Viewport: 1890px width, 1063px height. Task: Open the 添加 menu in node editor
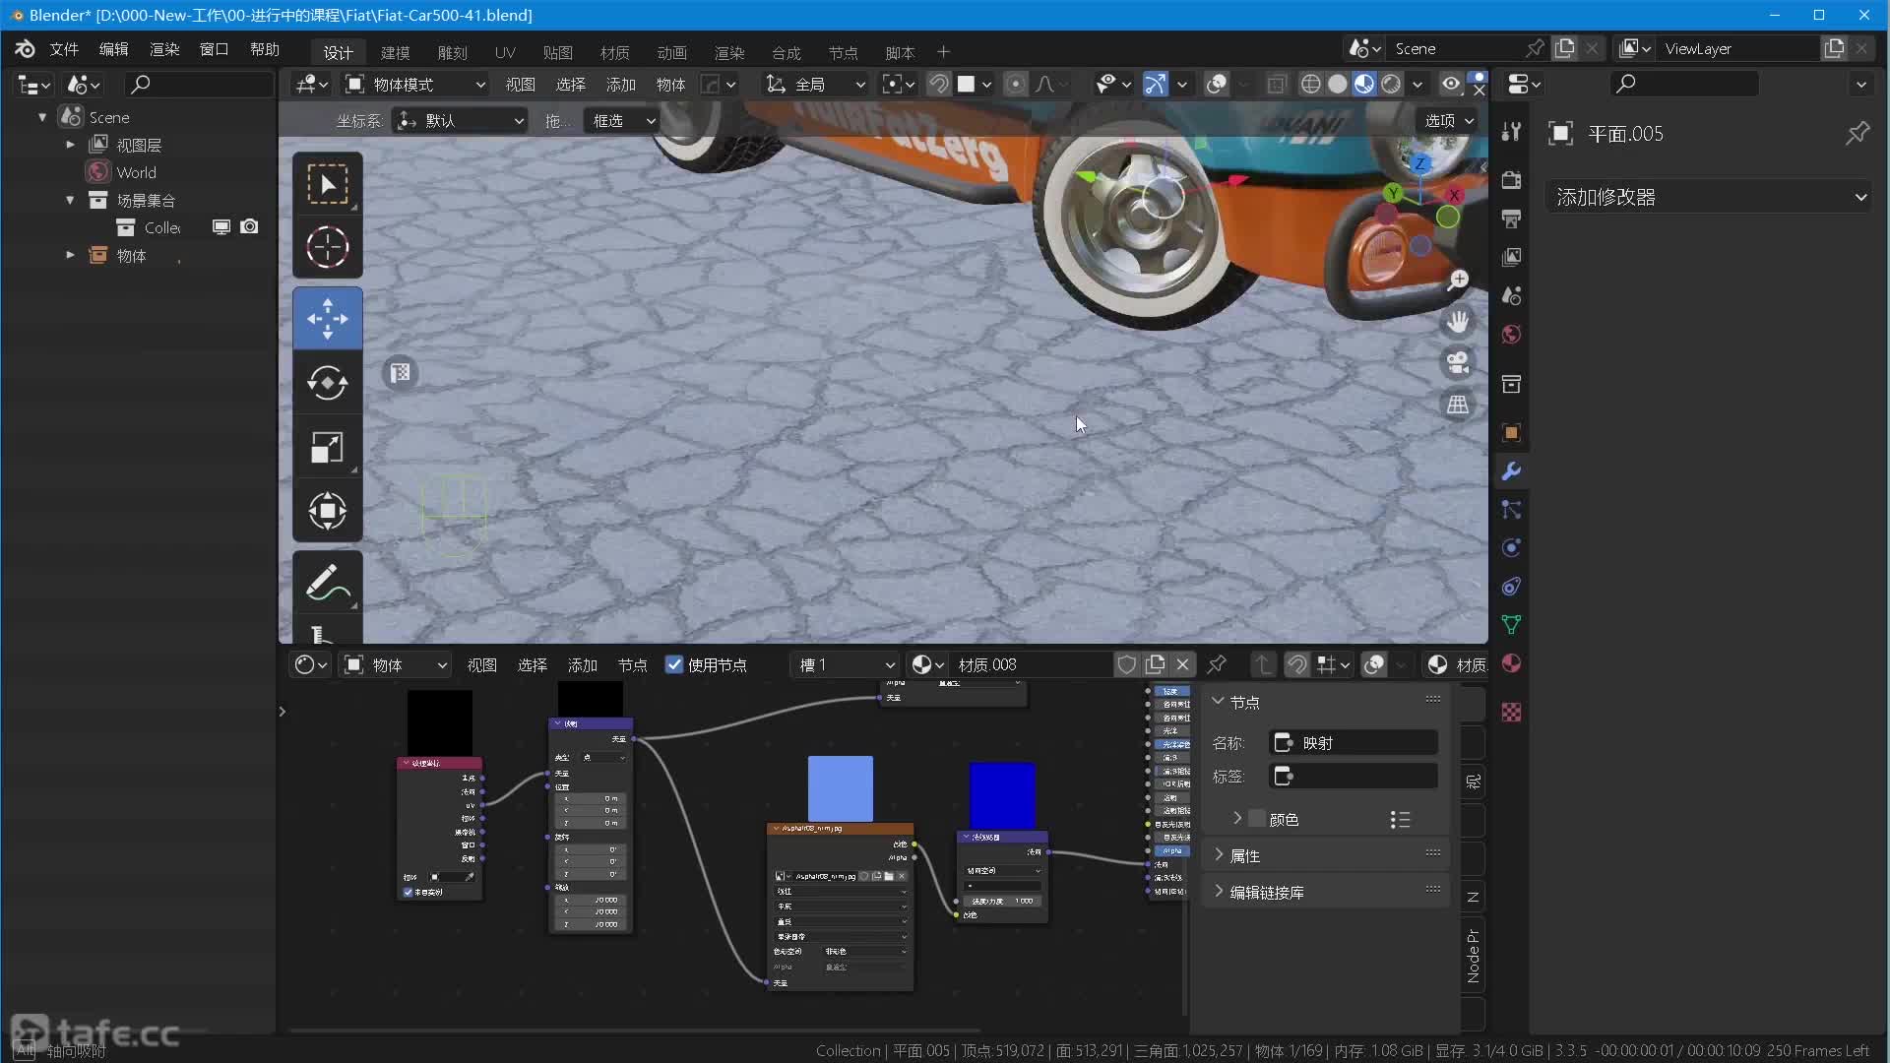583,664
